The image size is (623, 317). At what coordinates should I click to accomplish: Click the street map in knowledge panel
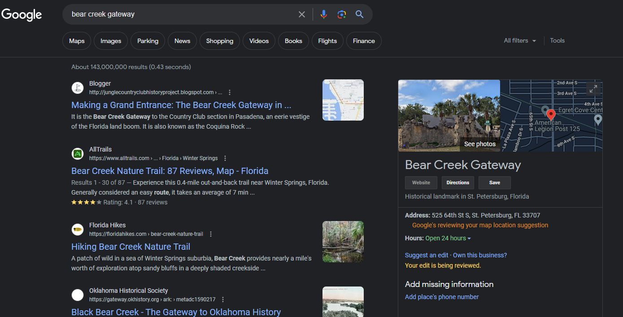point(551,115)
